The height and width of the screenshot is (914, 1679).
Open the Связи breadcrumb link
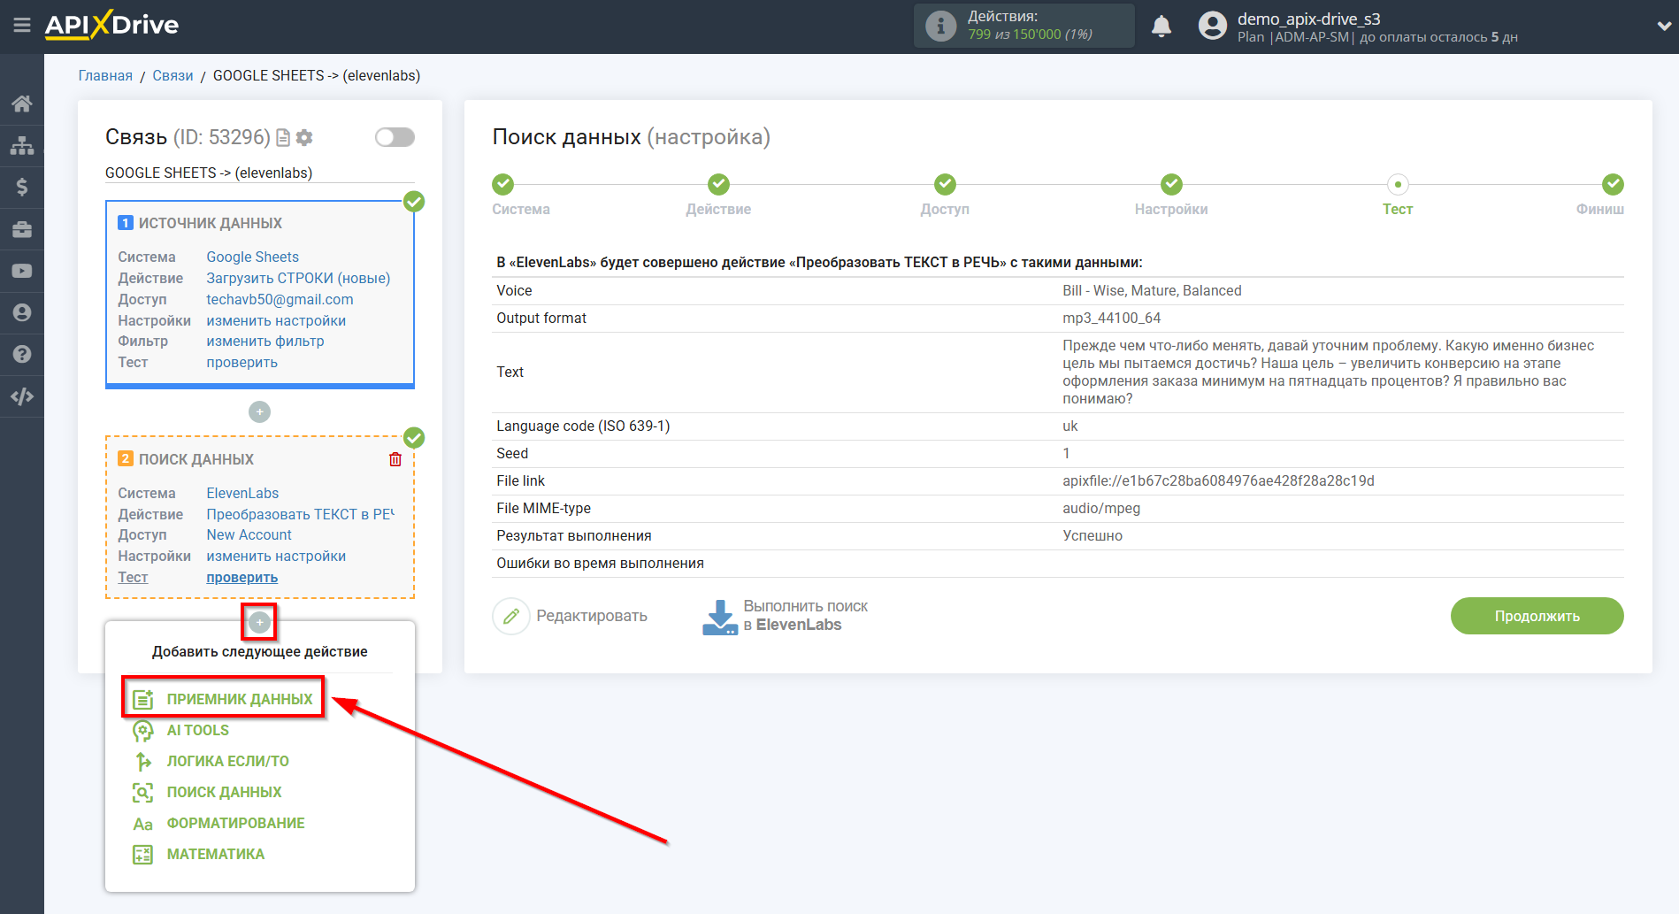click(172, 76)
